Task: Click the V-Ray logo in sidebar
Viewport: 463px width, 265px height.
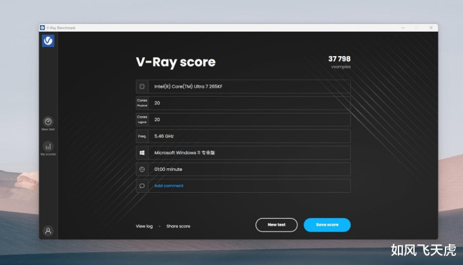Action: click(x=48, y=41)
